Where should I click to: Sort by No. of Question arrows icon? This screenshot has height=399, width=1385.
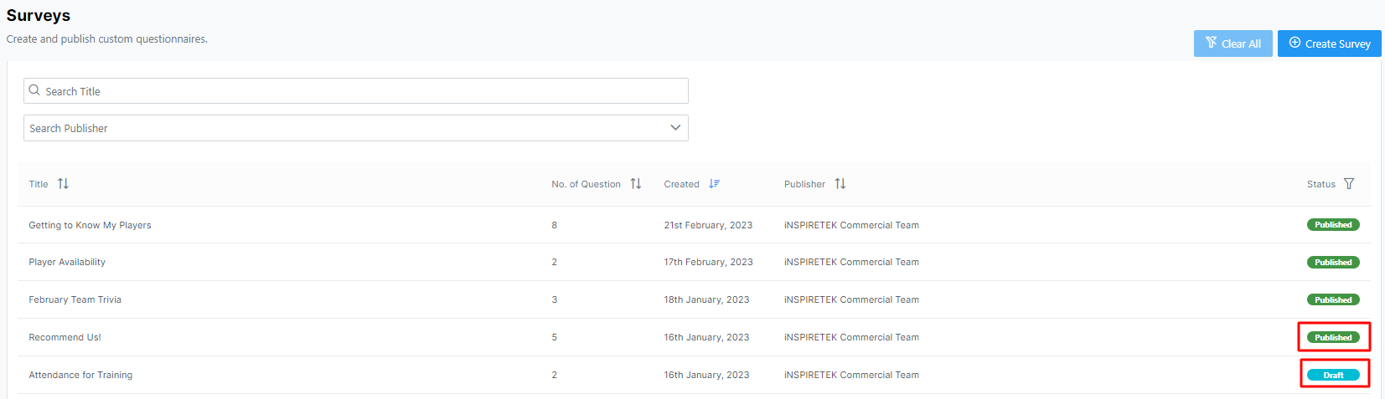point(636,184)
